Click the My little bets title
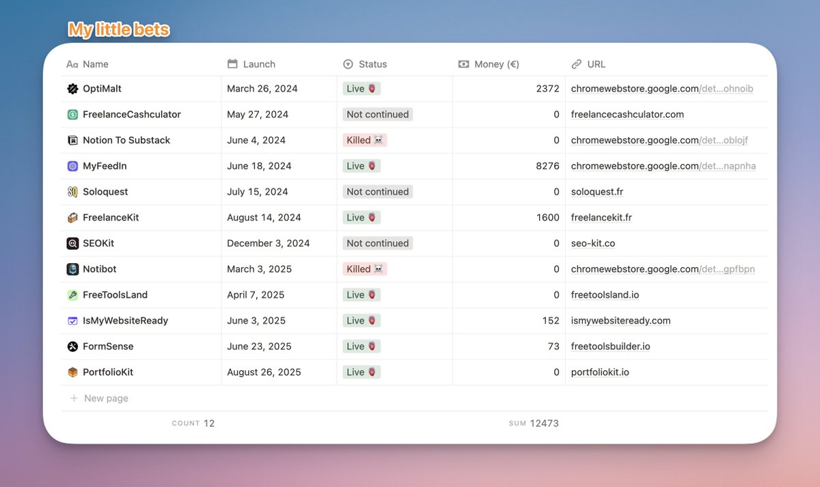Viewport: 820px width, 487px height. 119,30
